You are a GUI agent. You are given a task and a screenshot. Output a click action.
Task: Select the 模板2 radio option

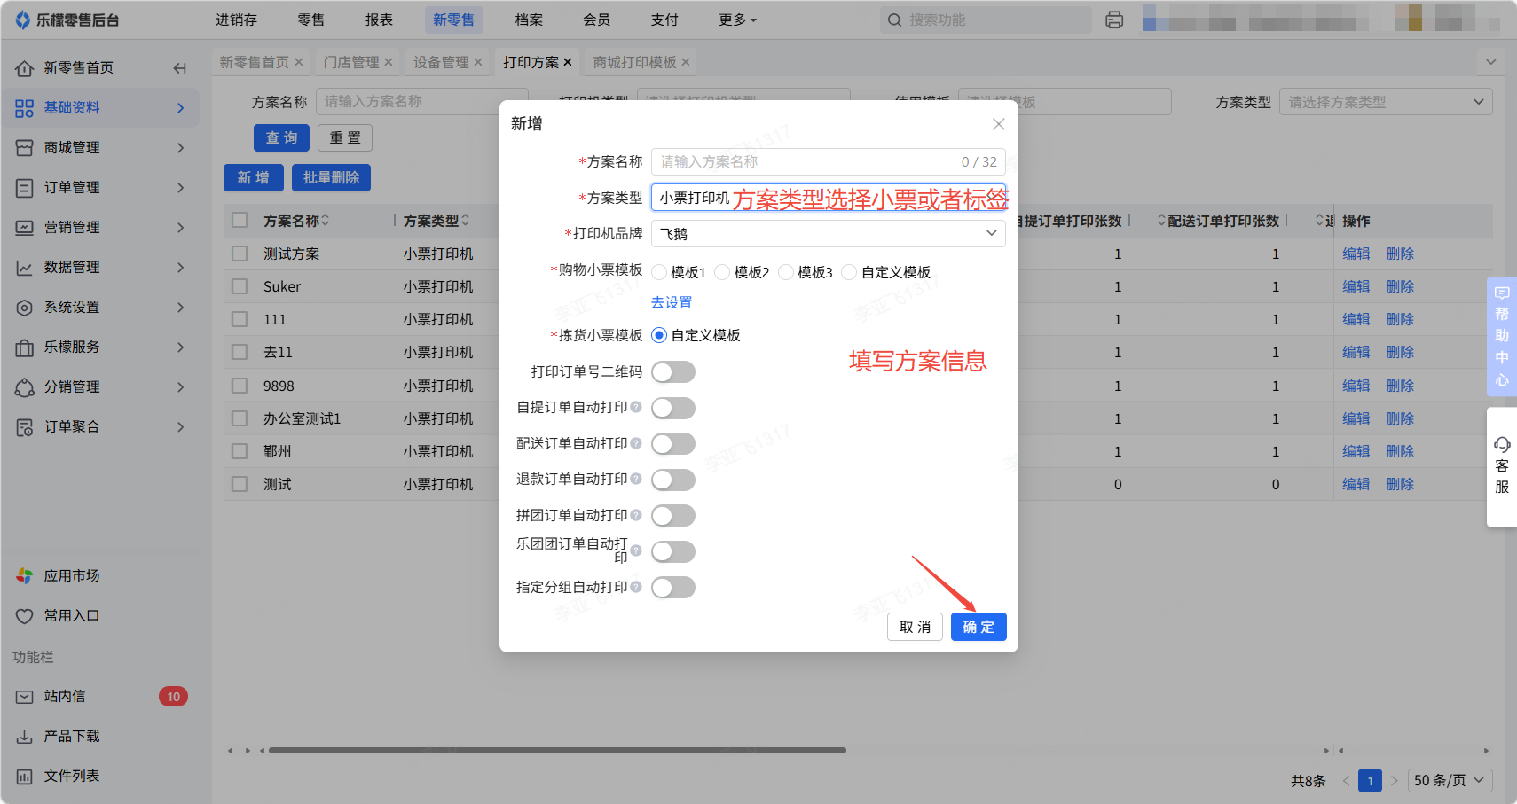click(x=722, y=272)
